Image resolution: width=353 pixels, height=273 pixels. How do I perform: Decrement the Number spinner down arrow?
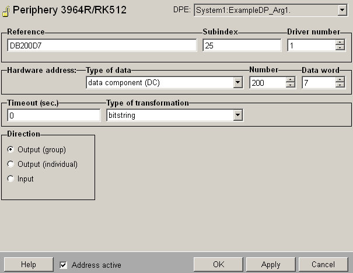[291, 85]
